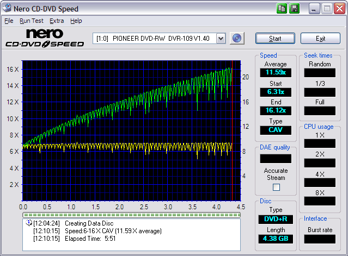Open the Help menu
The width and height of the screenshot is (348, 256).
point(76,21)
